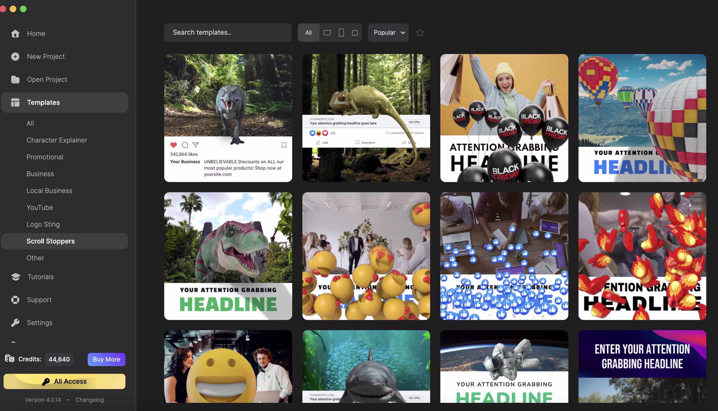
Task: Switch to the Scroll Stoppers category
Action: coord(50,241)
